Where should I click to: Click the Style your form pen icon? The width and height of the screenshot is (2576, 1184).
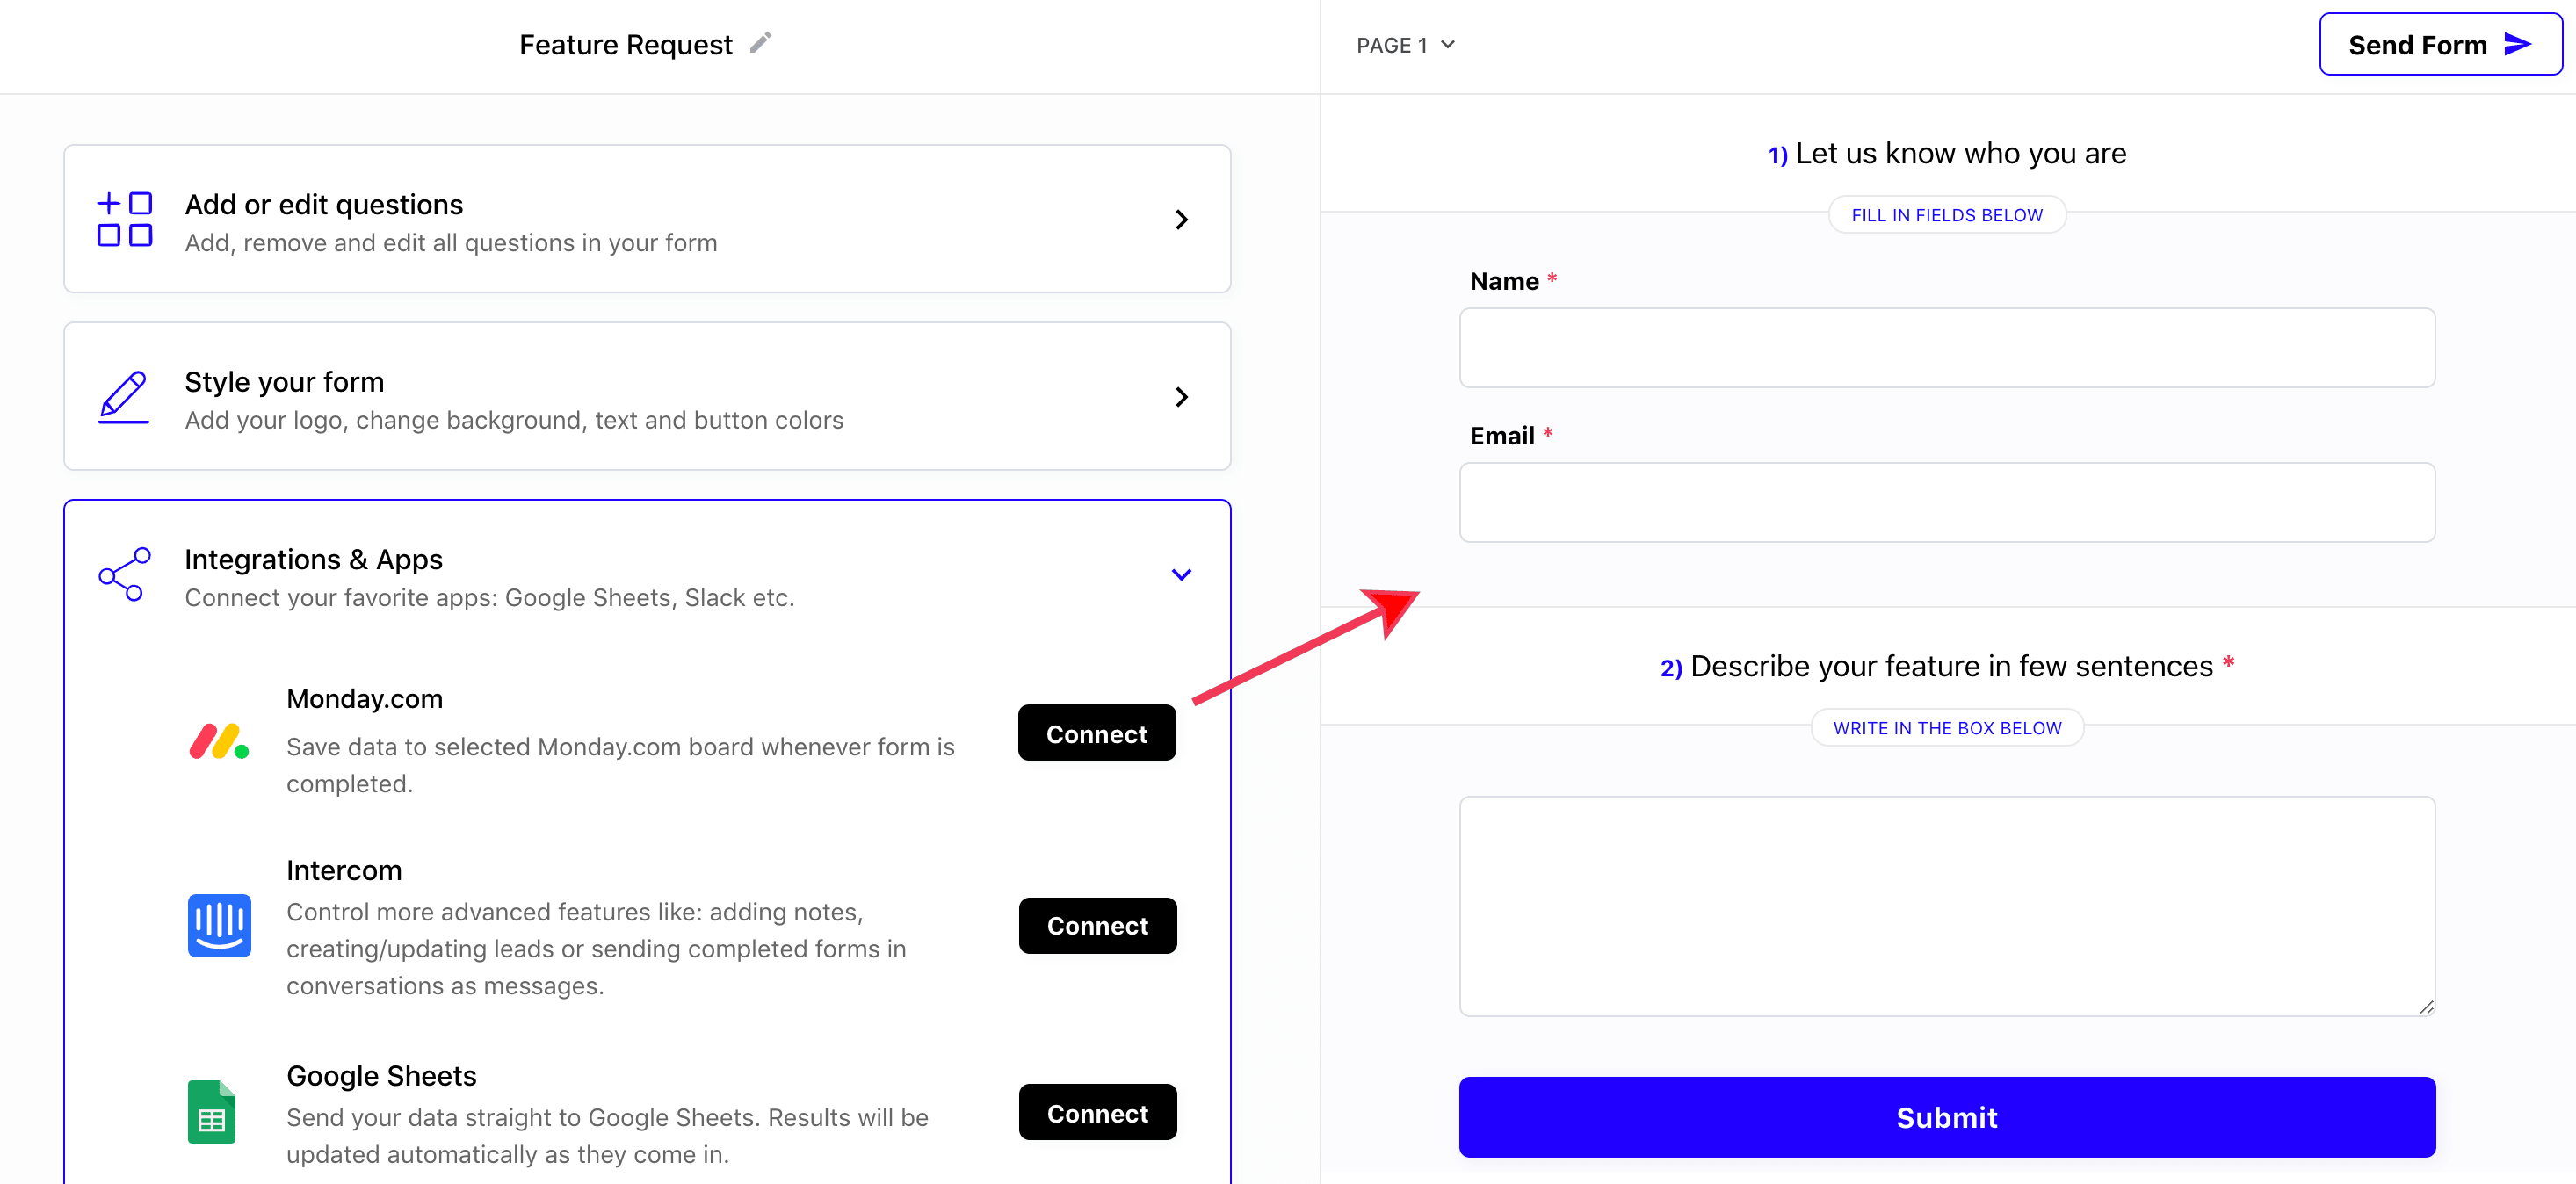[x=124, y=397]
